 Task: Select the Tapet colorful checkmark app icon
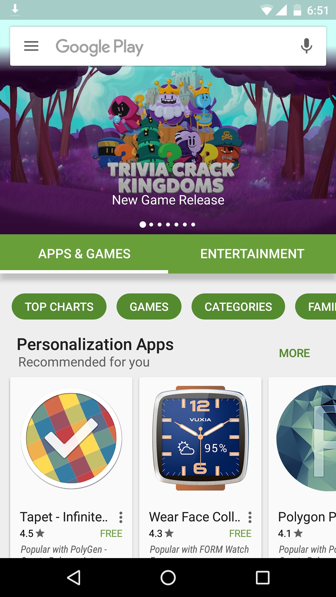(x=71, y=438)
